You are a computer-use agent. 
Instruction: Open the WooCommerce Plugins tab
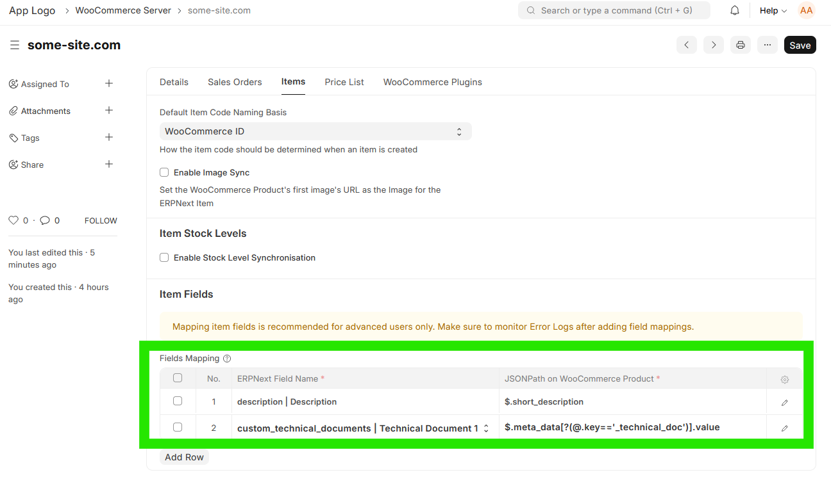[x=432, y=82]
